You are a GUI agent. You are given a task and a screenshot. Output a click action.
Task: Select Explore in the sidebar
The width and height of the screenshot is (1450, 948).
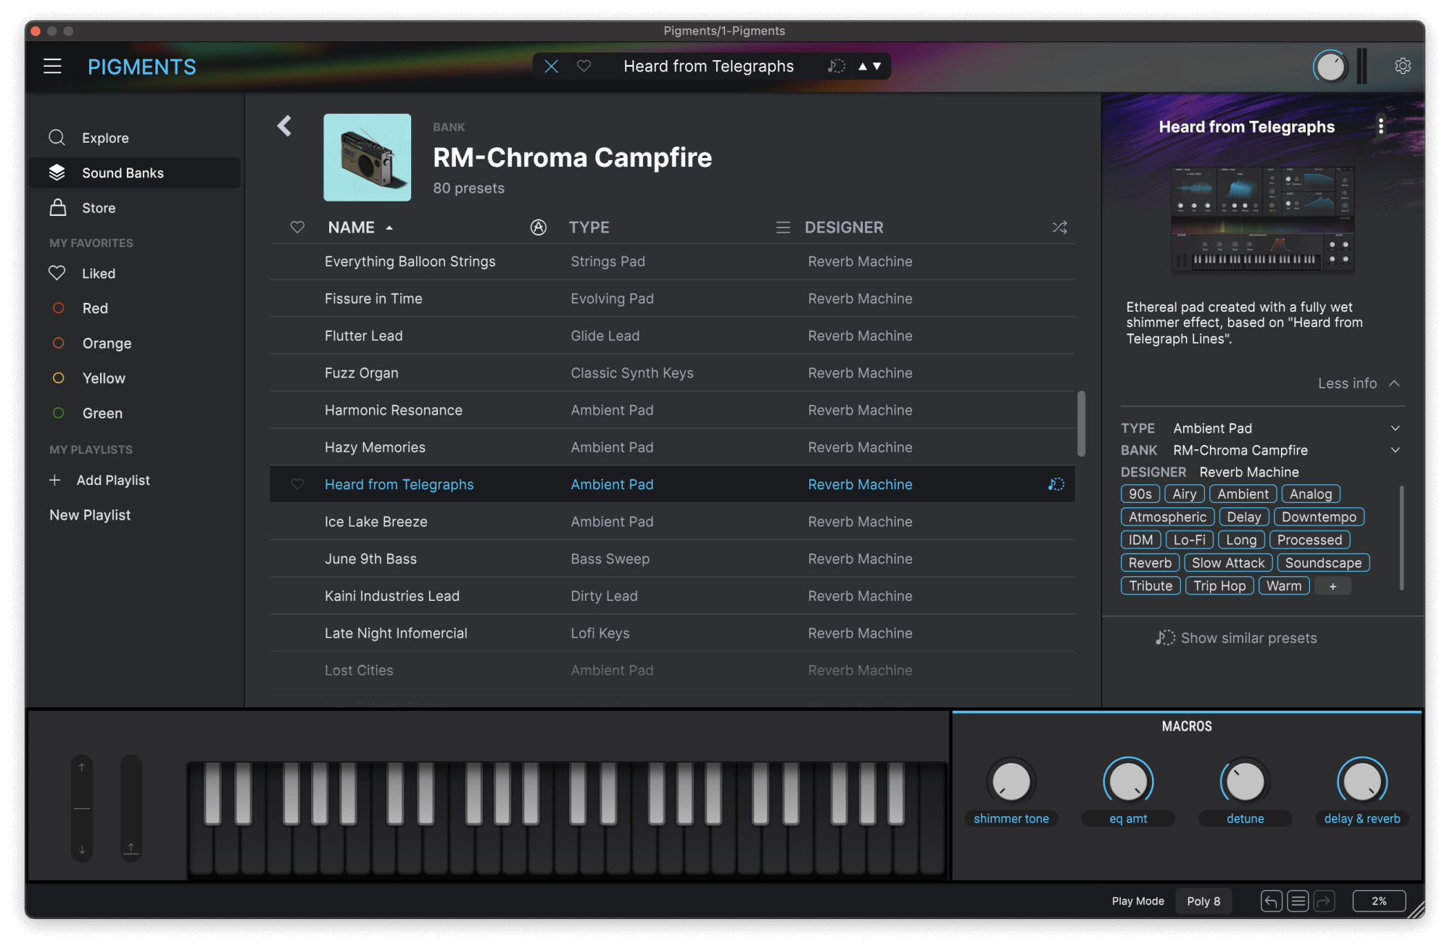pyautogui.click(x=105, y=138)
